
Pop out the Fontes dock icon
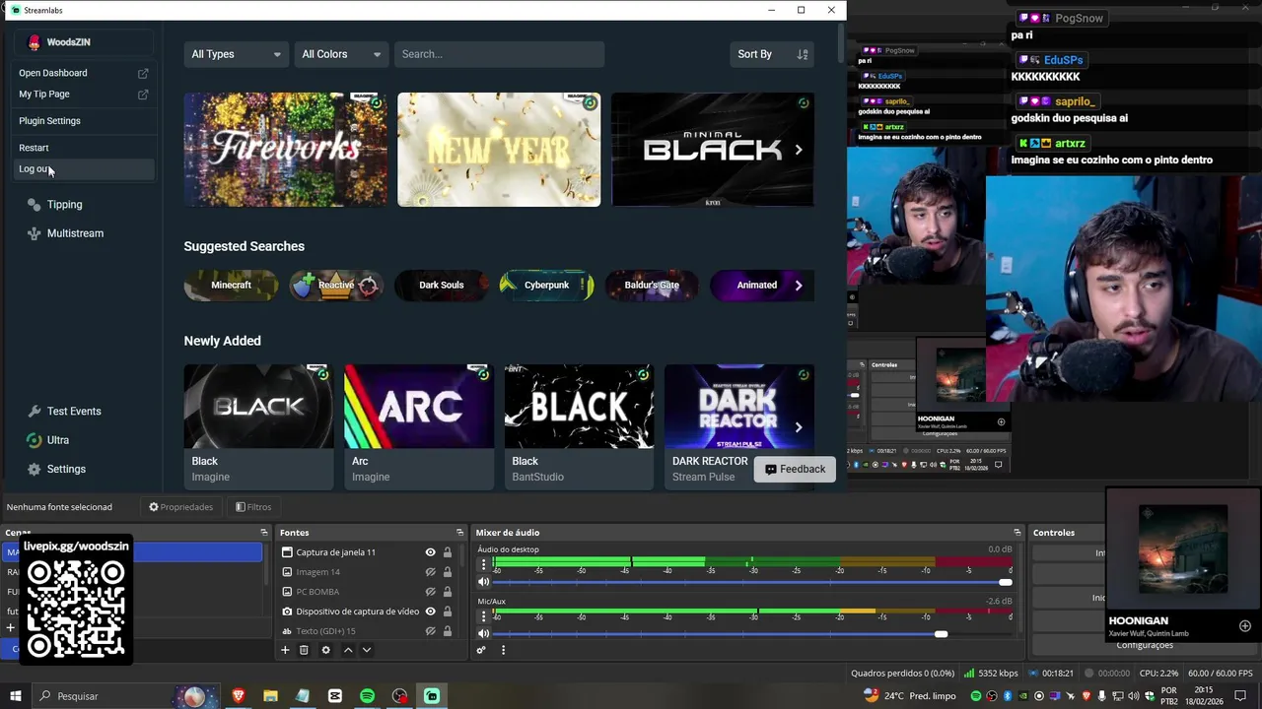459,533
